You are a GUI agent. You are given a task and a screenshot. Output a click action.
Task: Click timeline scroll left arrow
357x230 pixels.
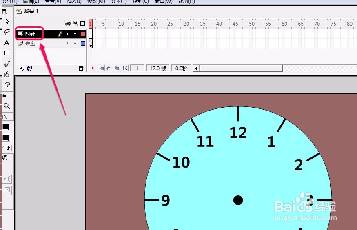(196, 68)
